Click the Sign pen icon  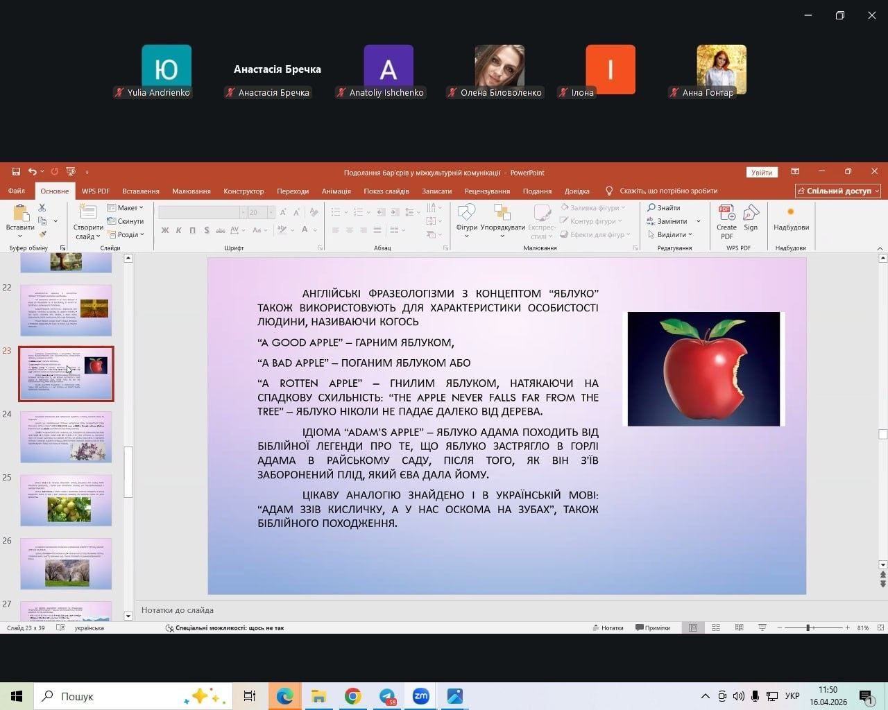coord(751,218)
